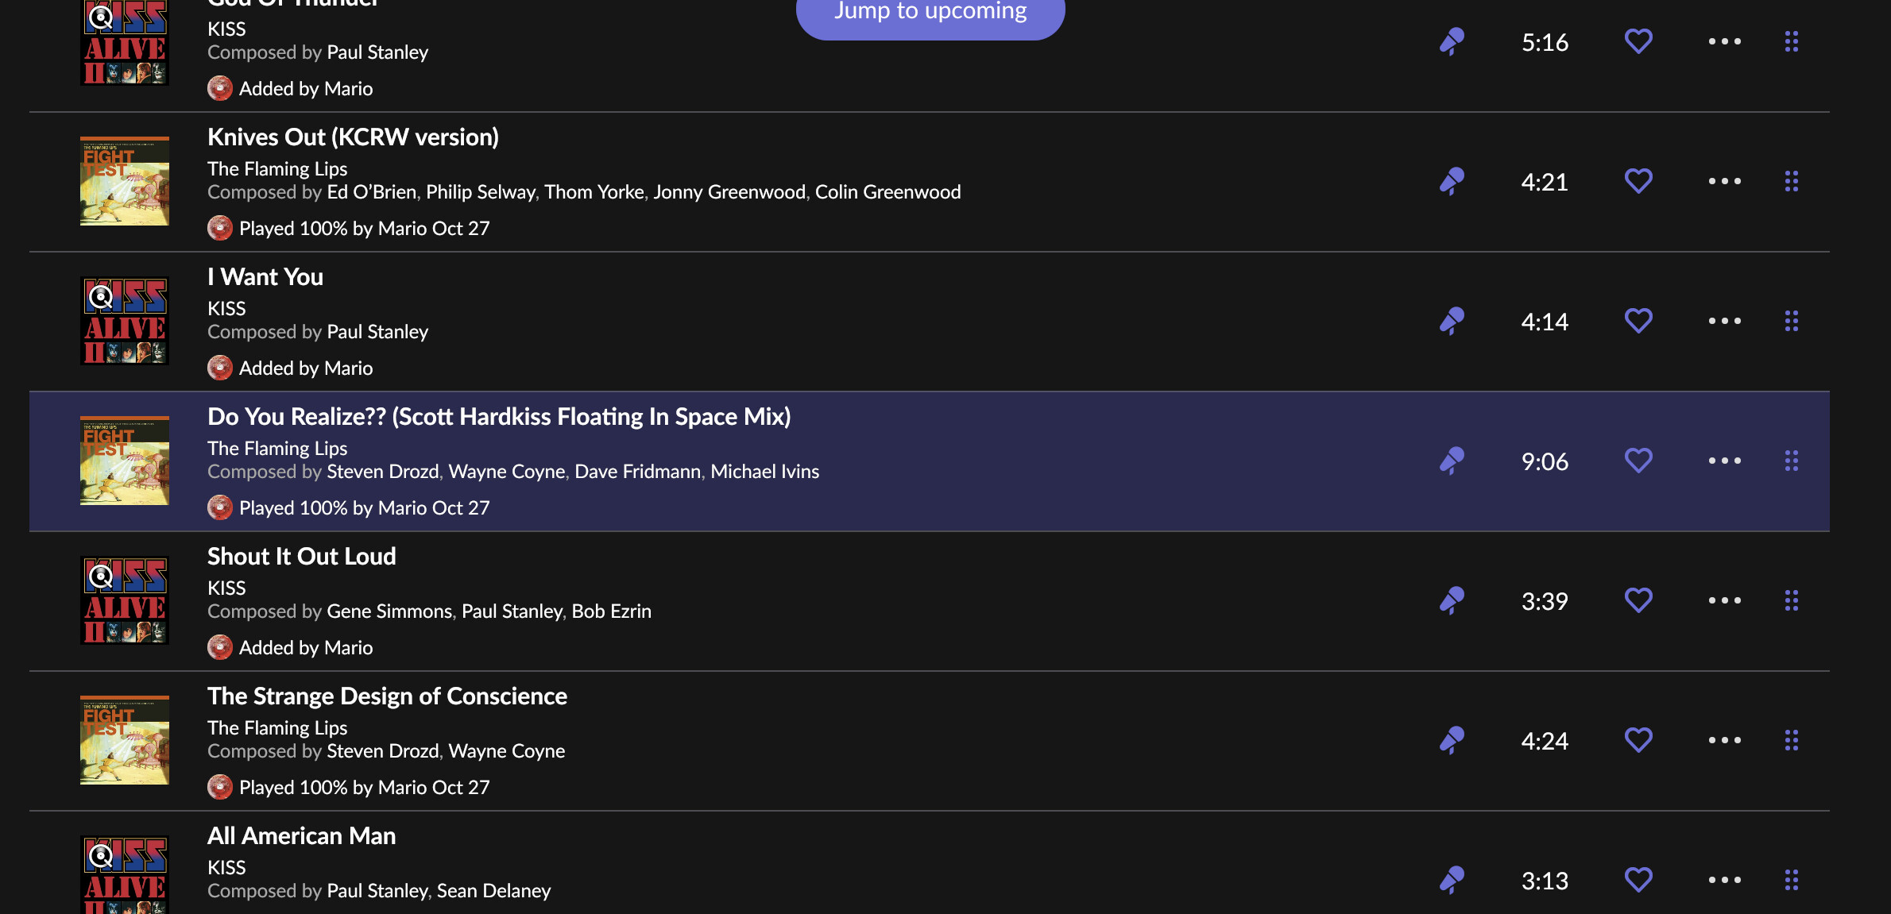
Task: Select the track title I Want You
Action: pyautogui.click(x=265, y=277)
